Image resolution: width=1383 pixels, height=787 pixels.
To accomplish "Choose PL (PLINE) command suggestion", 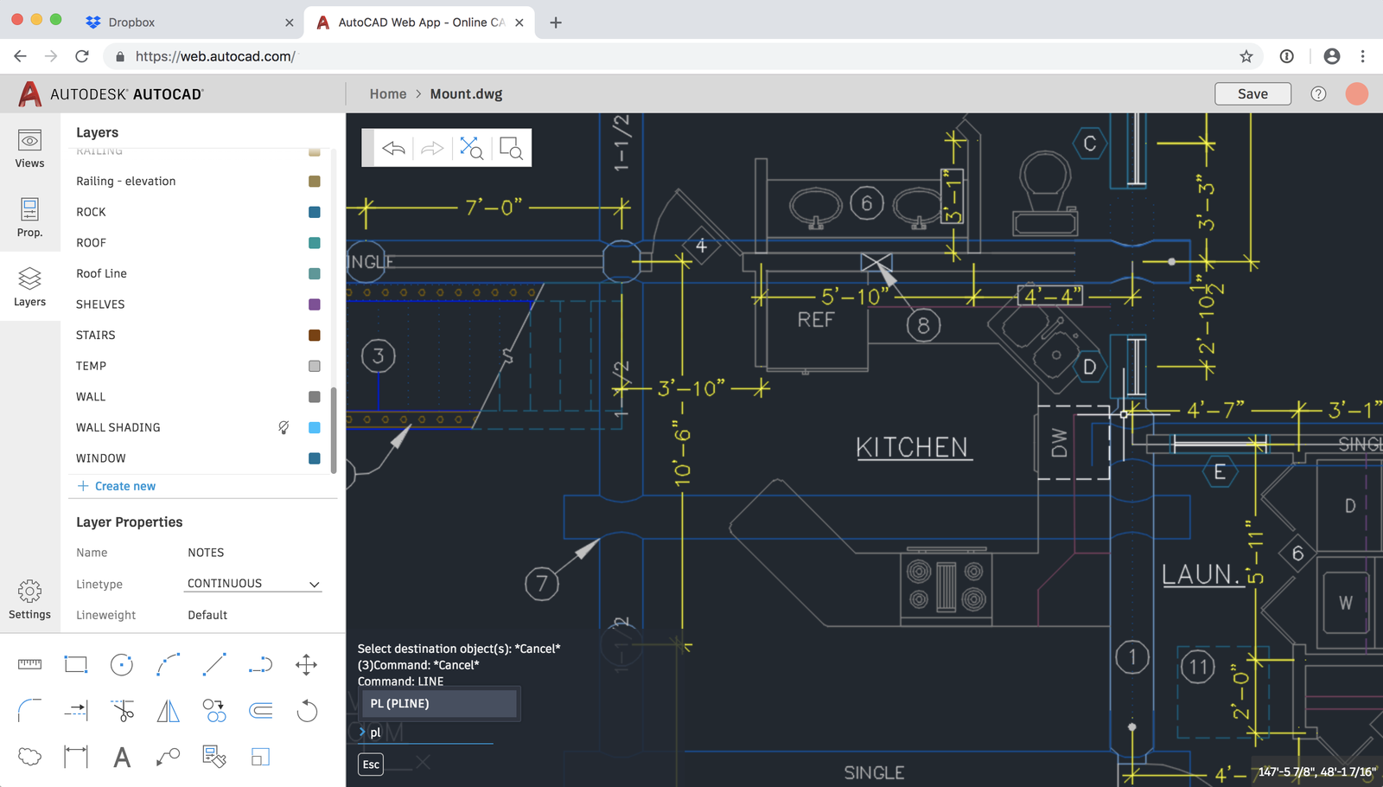I will (x=440, y=703).
